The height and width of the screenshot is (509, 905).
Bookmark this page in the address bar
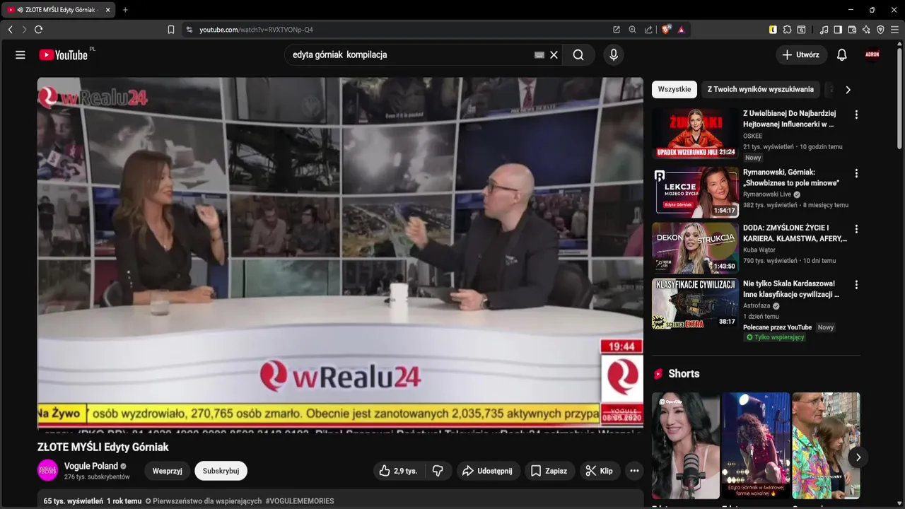click(x=171, y=30)
